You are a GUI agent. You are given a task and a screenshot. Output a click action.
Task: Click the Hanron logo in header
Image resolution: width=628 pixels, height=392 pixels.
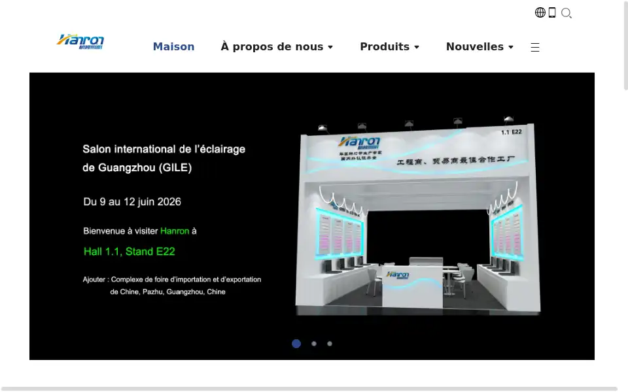[80, 42]
